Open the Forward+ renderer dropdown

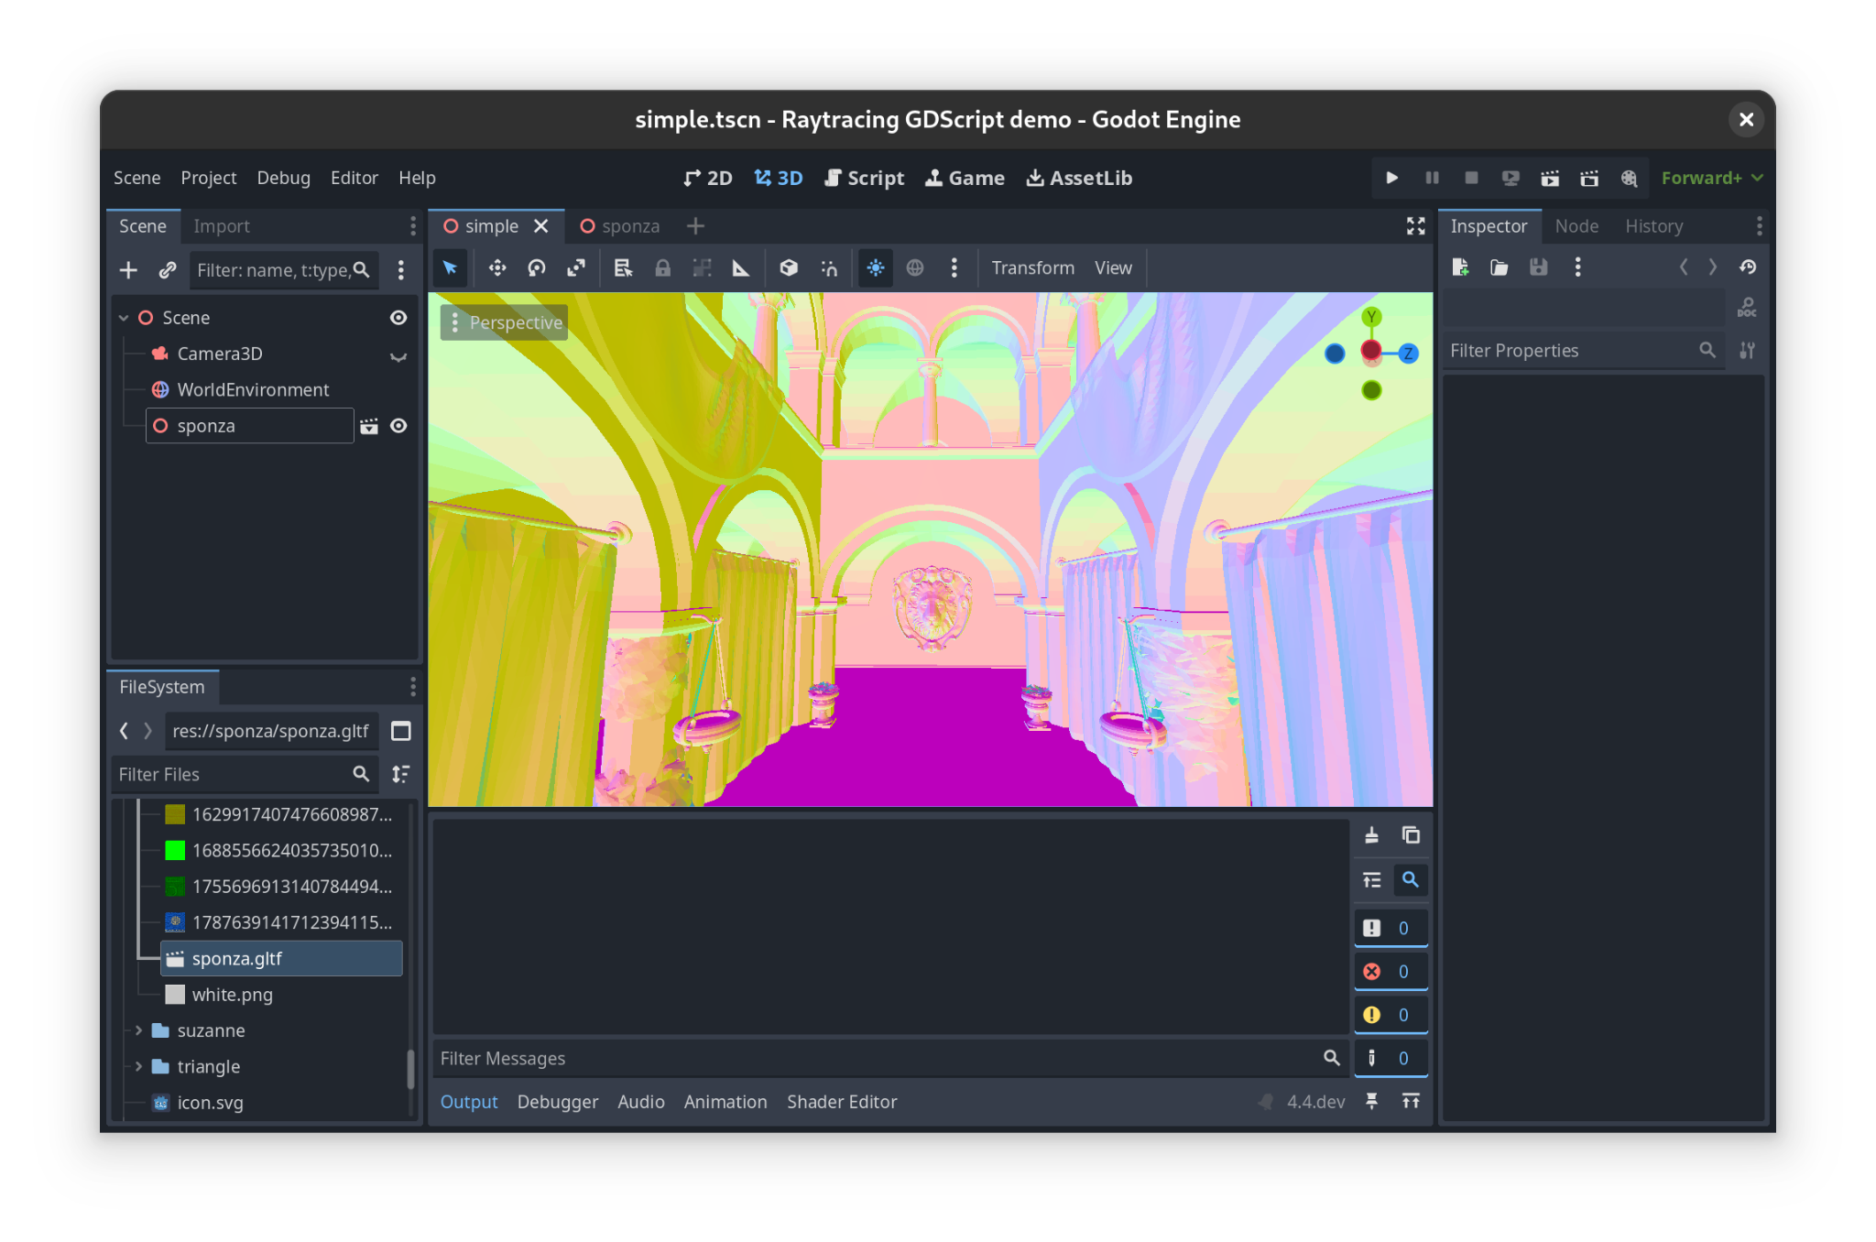pos(1711,178)
